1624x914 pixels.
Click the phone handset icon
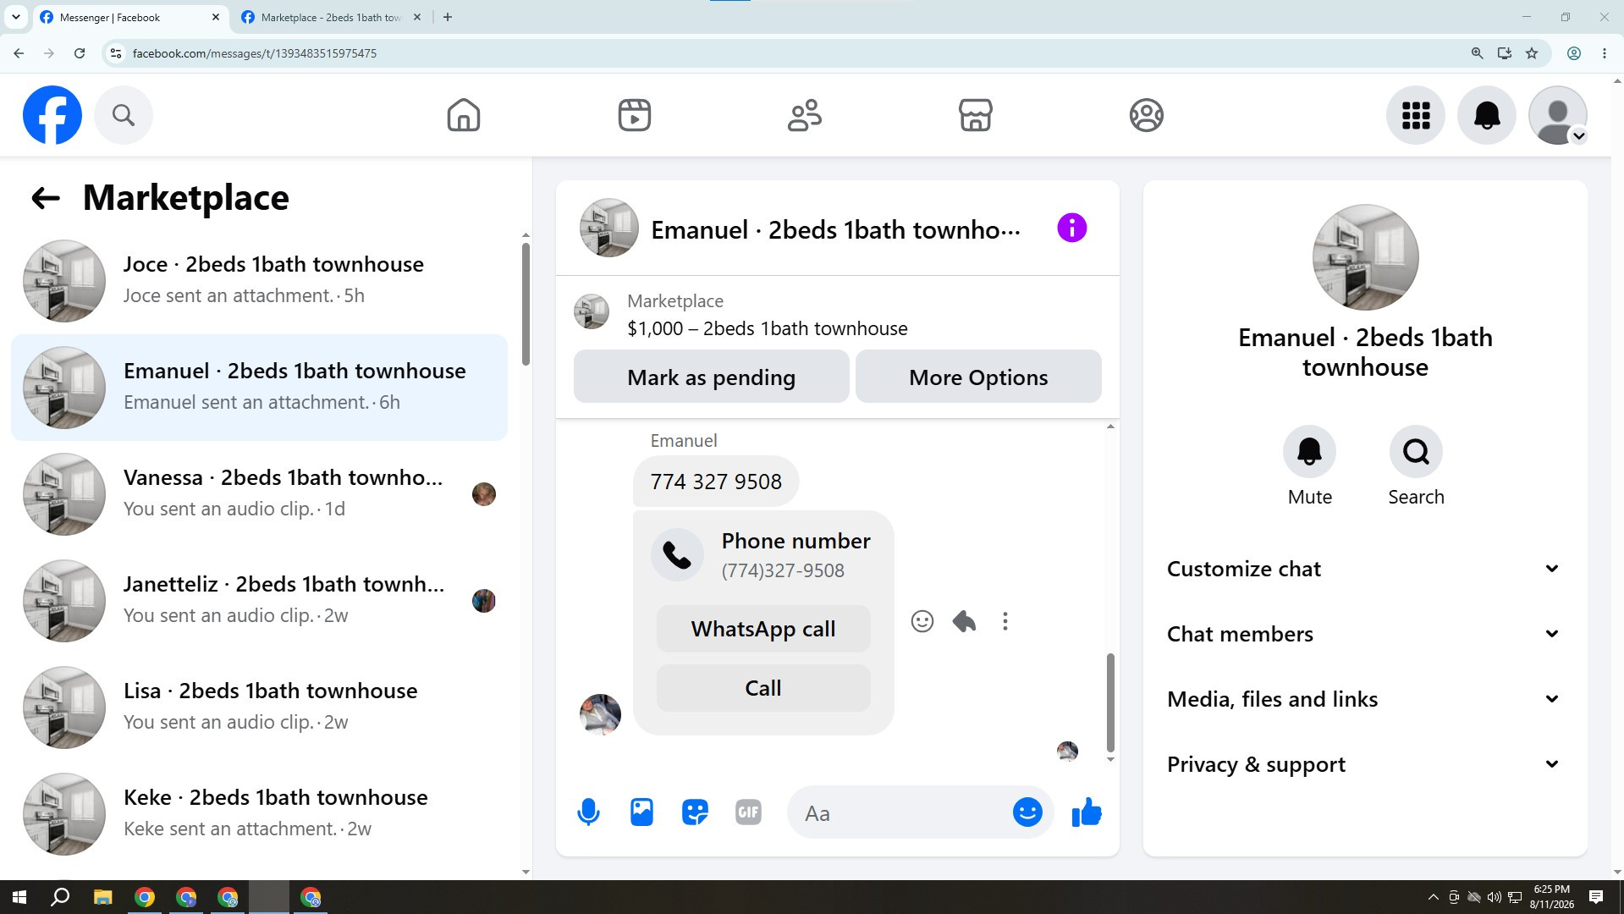[x=677, y=555]
